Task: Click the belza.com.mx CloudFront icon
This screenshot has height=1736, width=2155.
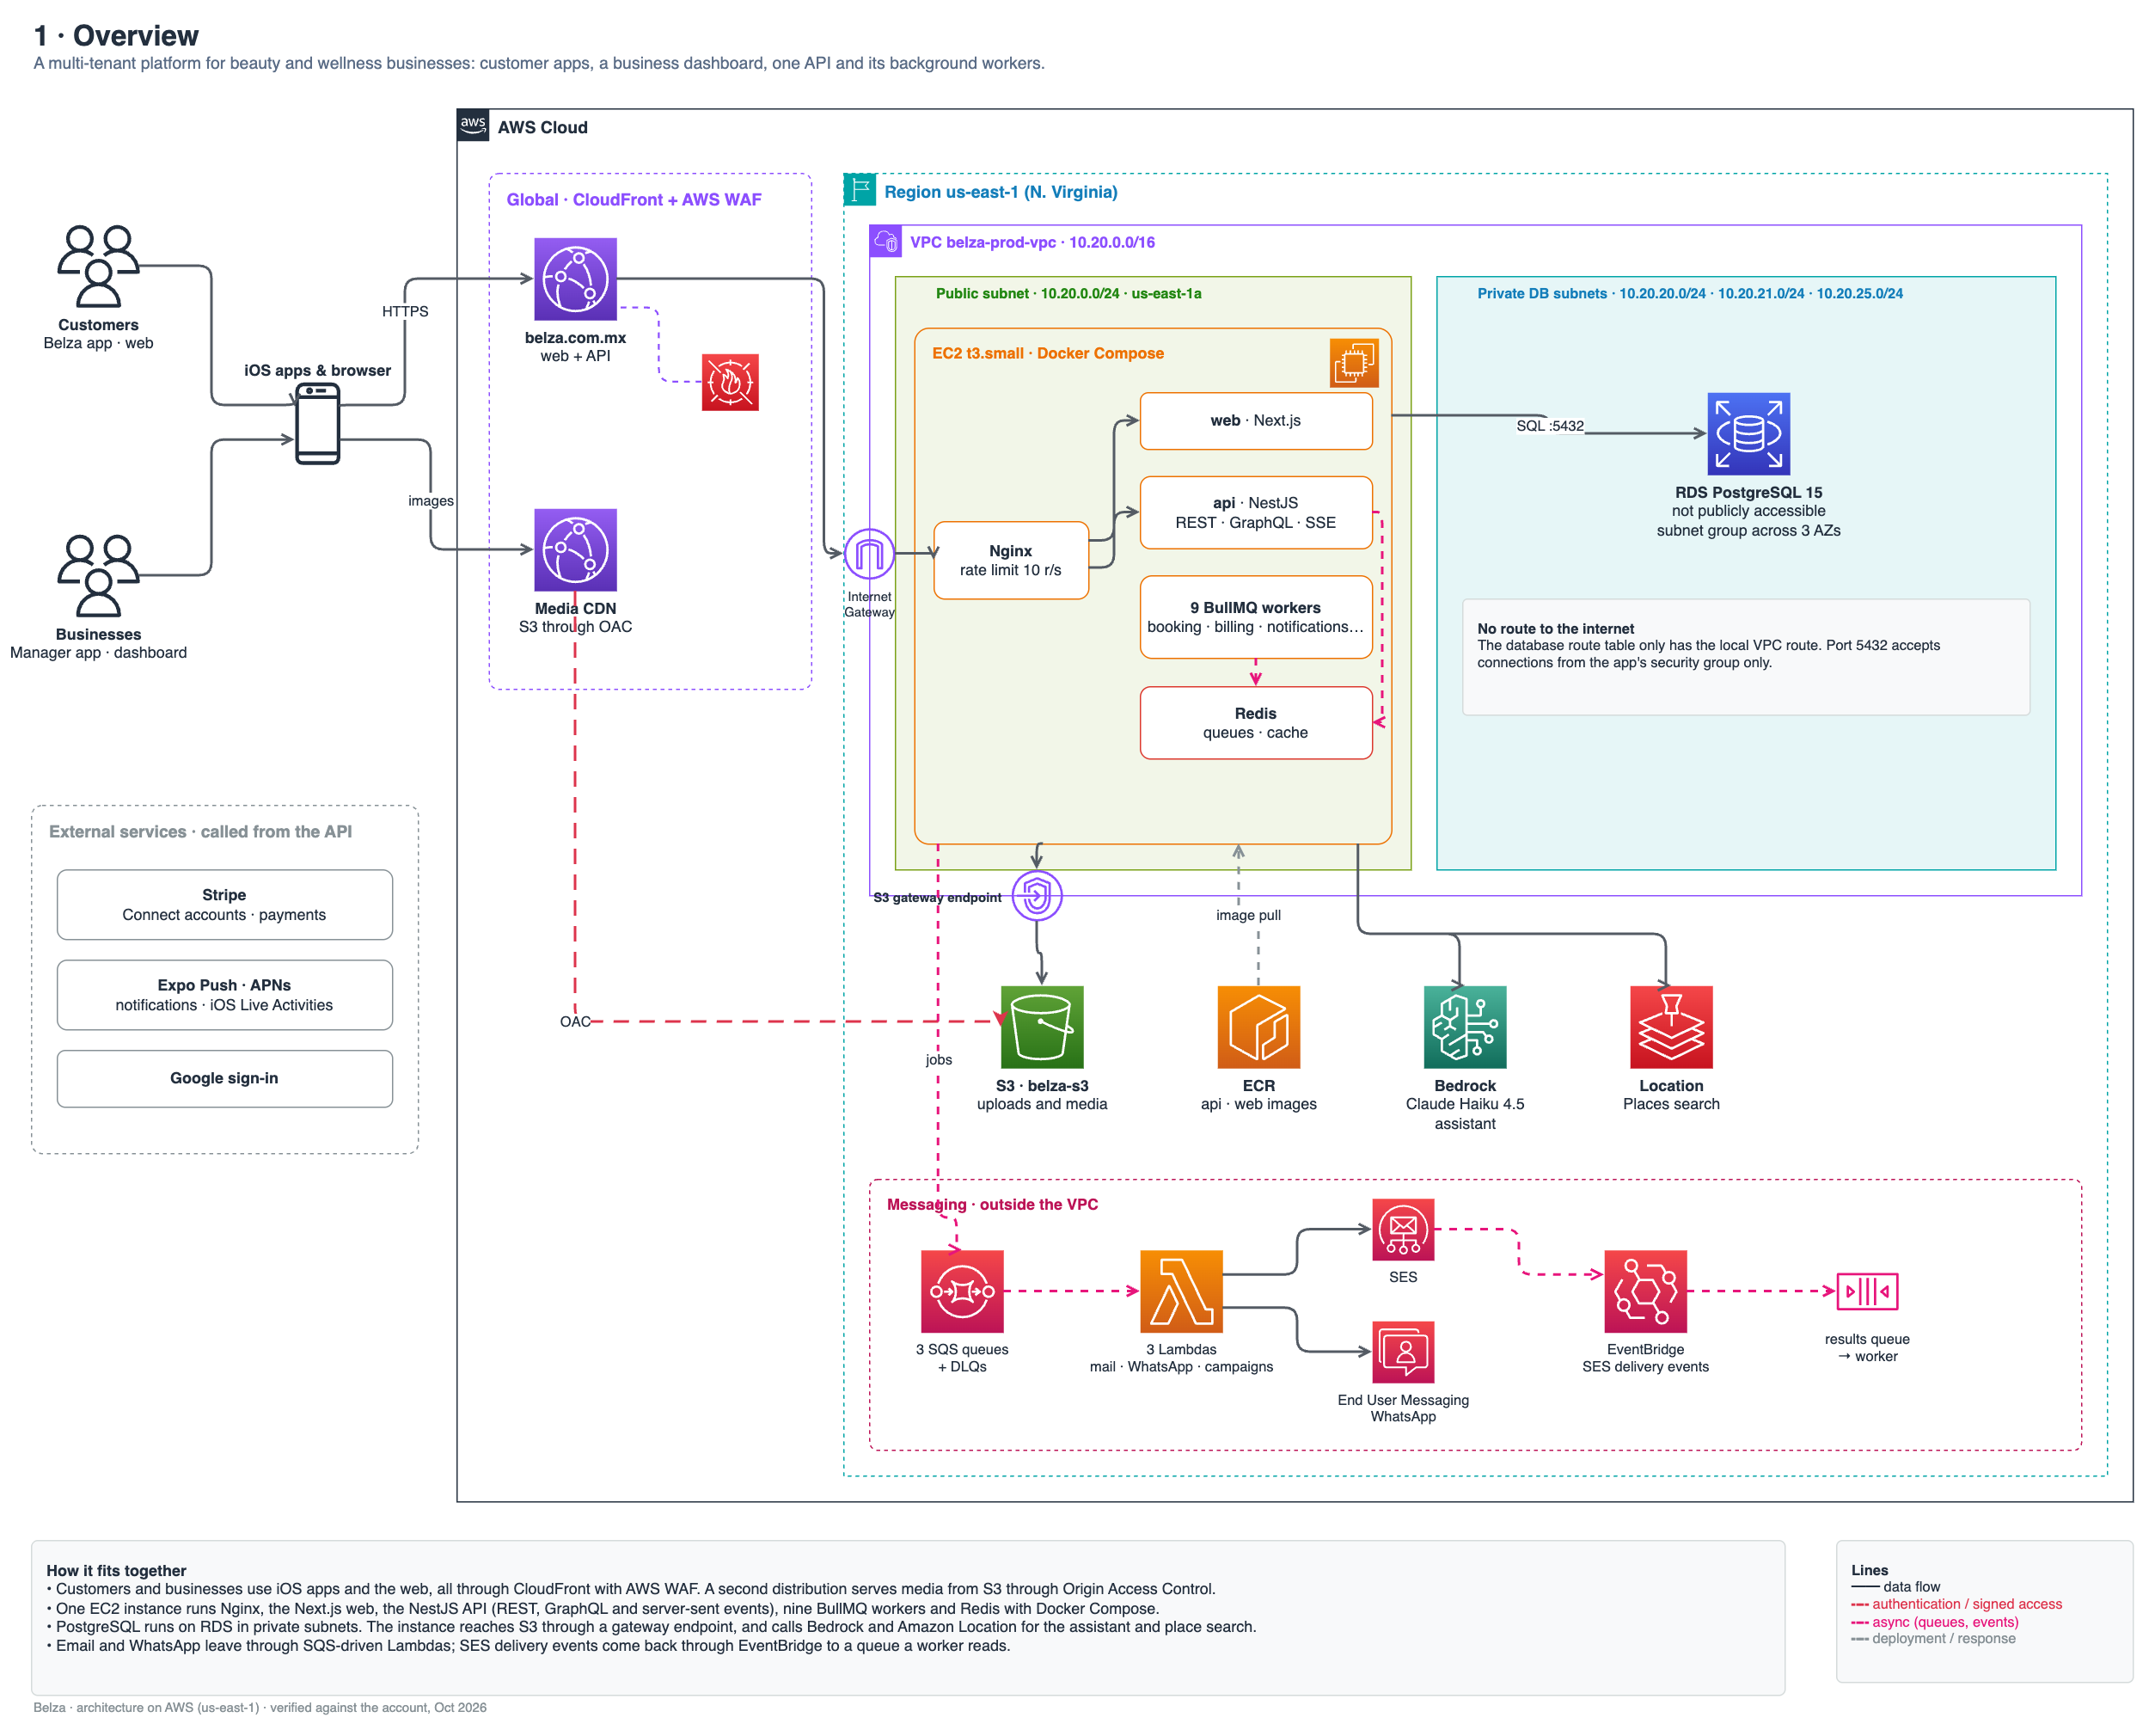Action: pyautogui.click(x=576, y=279)
